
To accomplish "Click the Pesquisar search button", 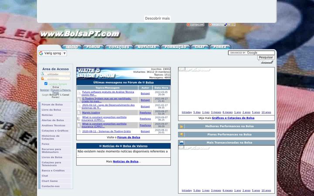I will 266,57.
